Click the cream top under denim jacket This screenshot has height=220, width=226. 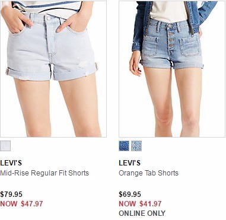tap(168, 11)
